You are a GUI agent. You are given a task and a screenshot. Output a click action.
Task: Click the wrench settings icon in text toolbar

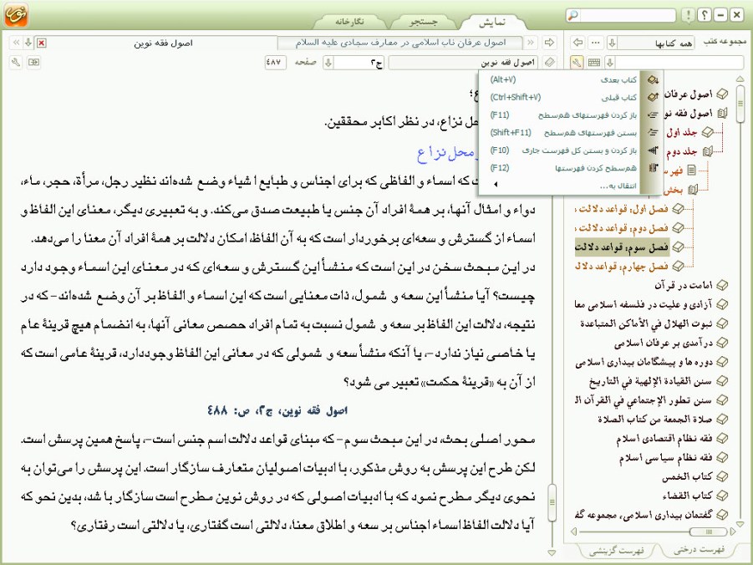16,62
